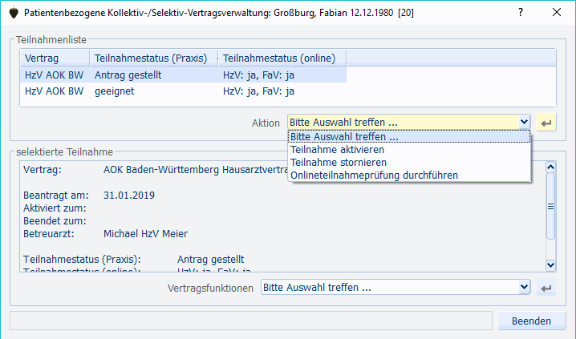Click scroll-down arrow in selektierte Teilnahme panel
Screen dimensions: 576x339
pyautogui.click(x=550, y=265)
